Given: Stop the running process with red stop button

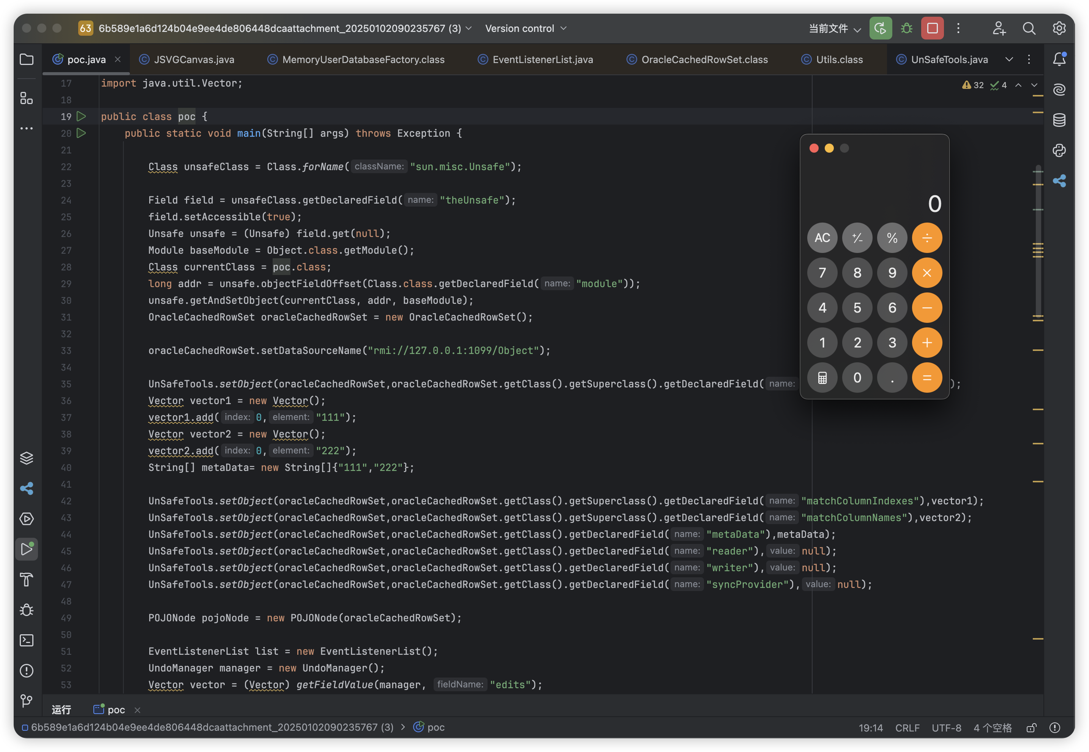Looking at the screenshot, I should pos(933,28).
